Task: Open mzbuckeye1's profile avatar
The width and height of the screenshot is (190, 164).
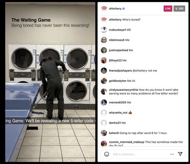Action: pos(104,30)
